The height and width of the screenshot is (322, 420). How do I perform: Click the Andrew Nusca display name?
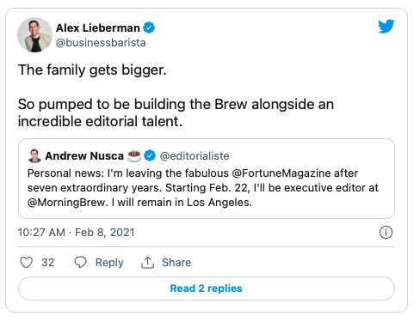pos(84,156)
